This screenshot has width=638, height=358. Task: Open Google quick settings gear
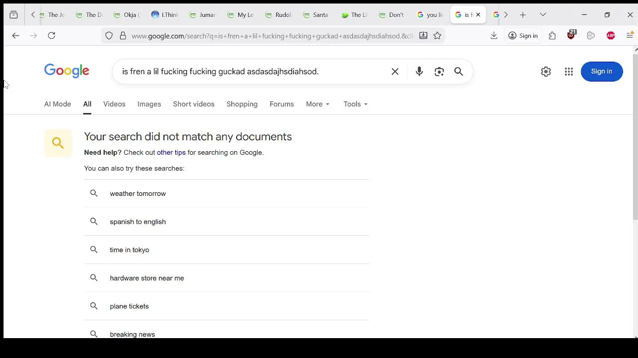546,72
